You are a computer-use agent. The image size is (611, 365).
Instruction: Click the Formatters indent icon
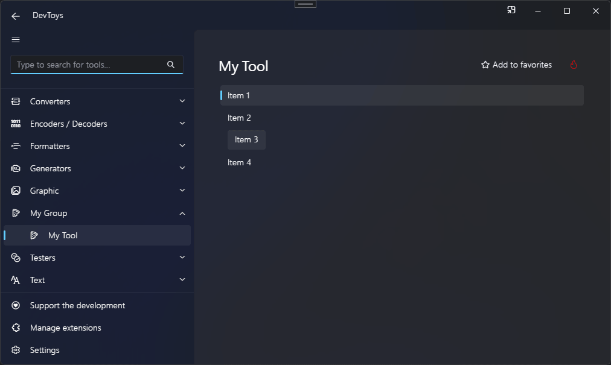point(16,146)
